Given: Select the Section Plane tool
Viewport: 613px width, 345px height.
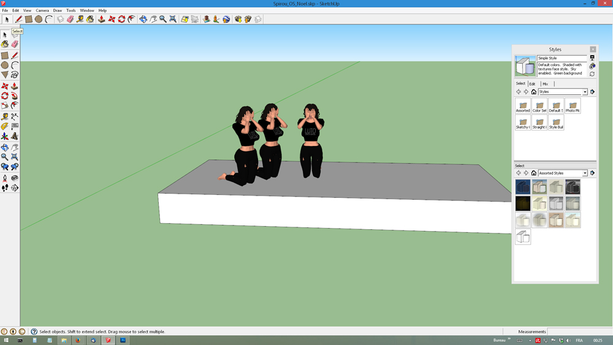Looking at the screenshot, I should (x=15, y=188).
